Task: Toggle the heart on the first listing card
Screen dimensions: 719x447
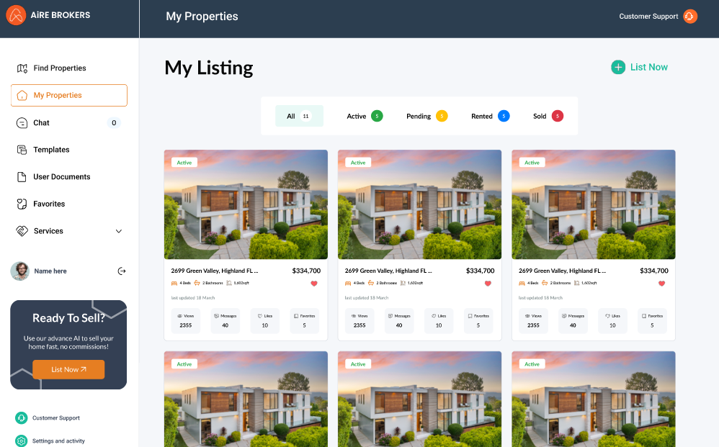Action: [x=314, y=284]
